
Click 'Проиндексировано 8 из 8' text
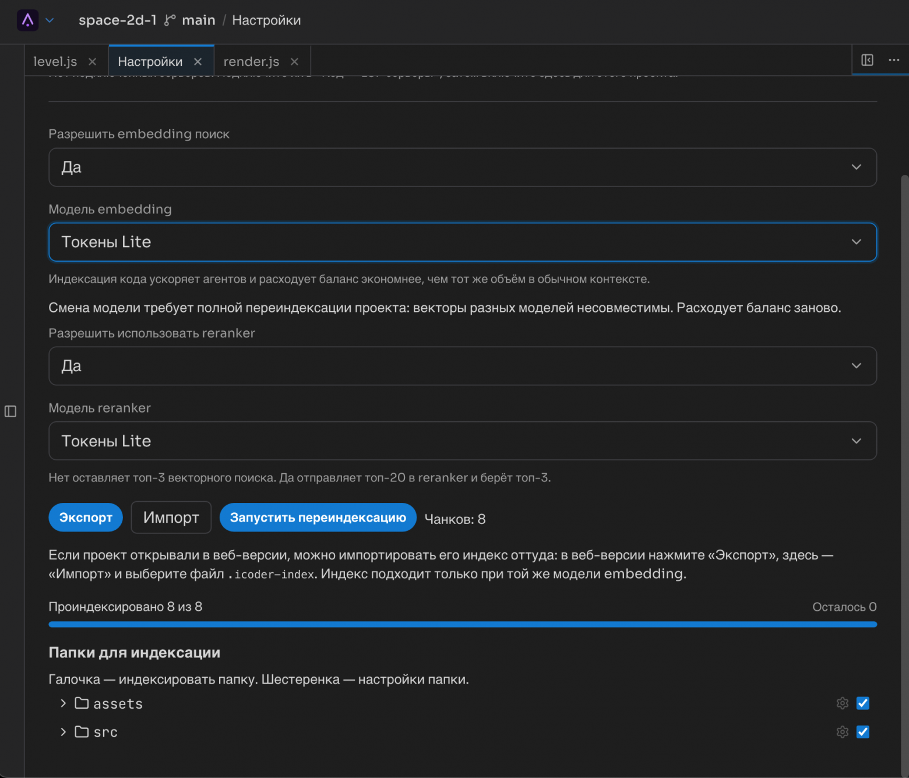click(x=125, y=607)
